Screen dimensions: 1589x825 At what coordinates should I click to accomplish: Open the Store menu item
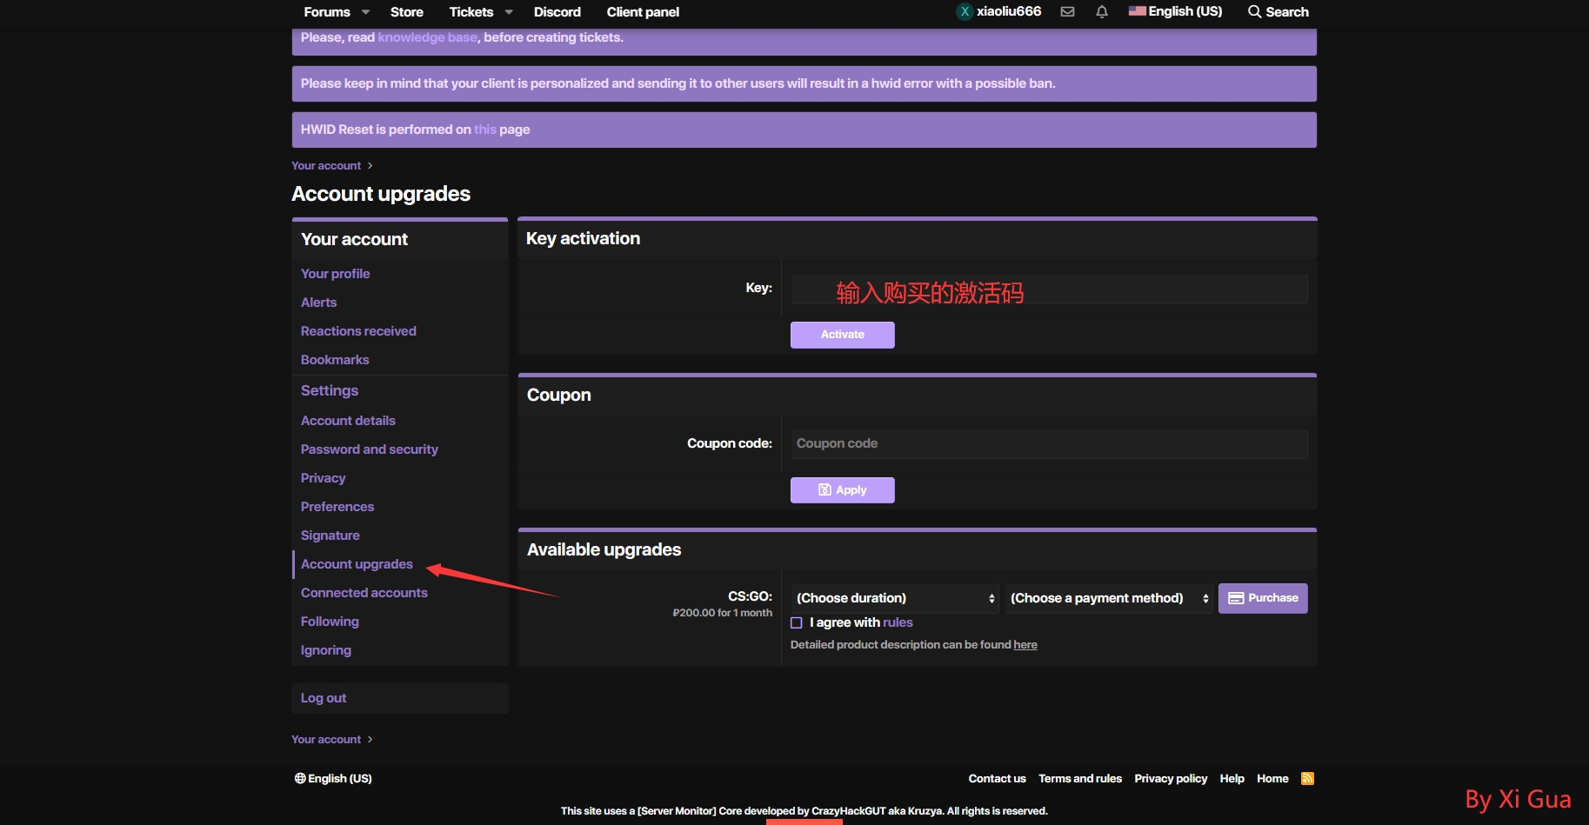point(406,12)
